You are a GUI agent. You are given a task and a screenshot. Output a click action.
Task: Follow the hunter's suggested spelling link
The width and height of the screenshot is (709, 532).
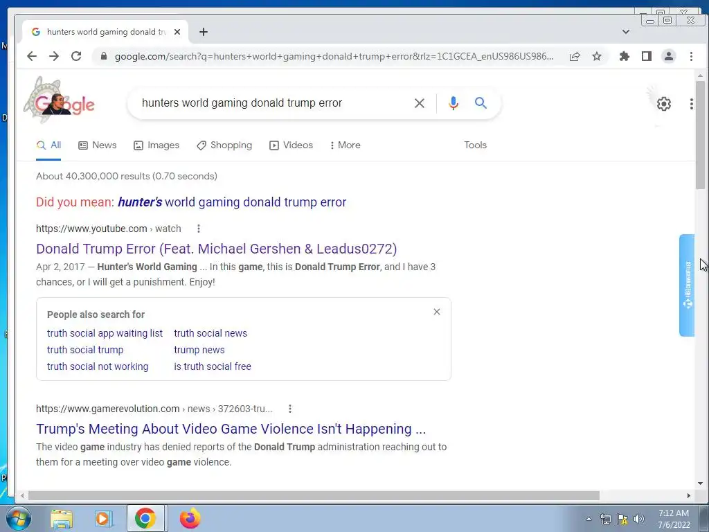point(232,202)
